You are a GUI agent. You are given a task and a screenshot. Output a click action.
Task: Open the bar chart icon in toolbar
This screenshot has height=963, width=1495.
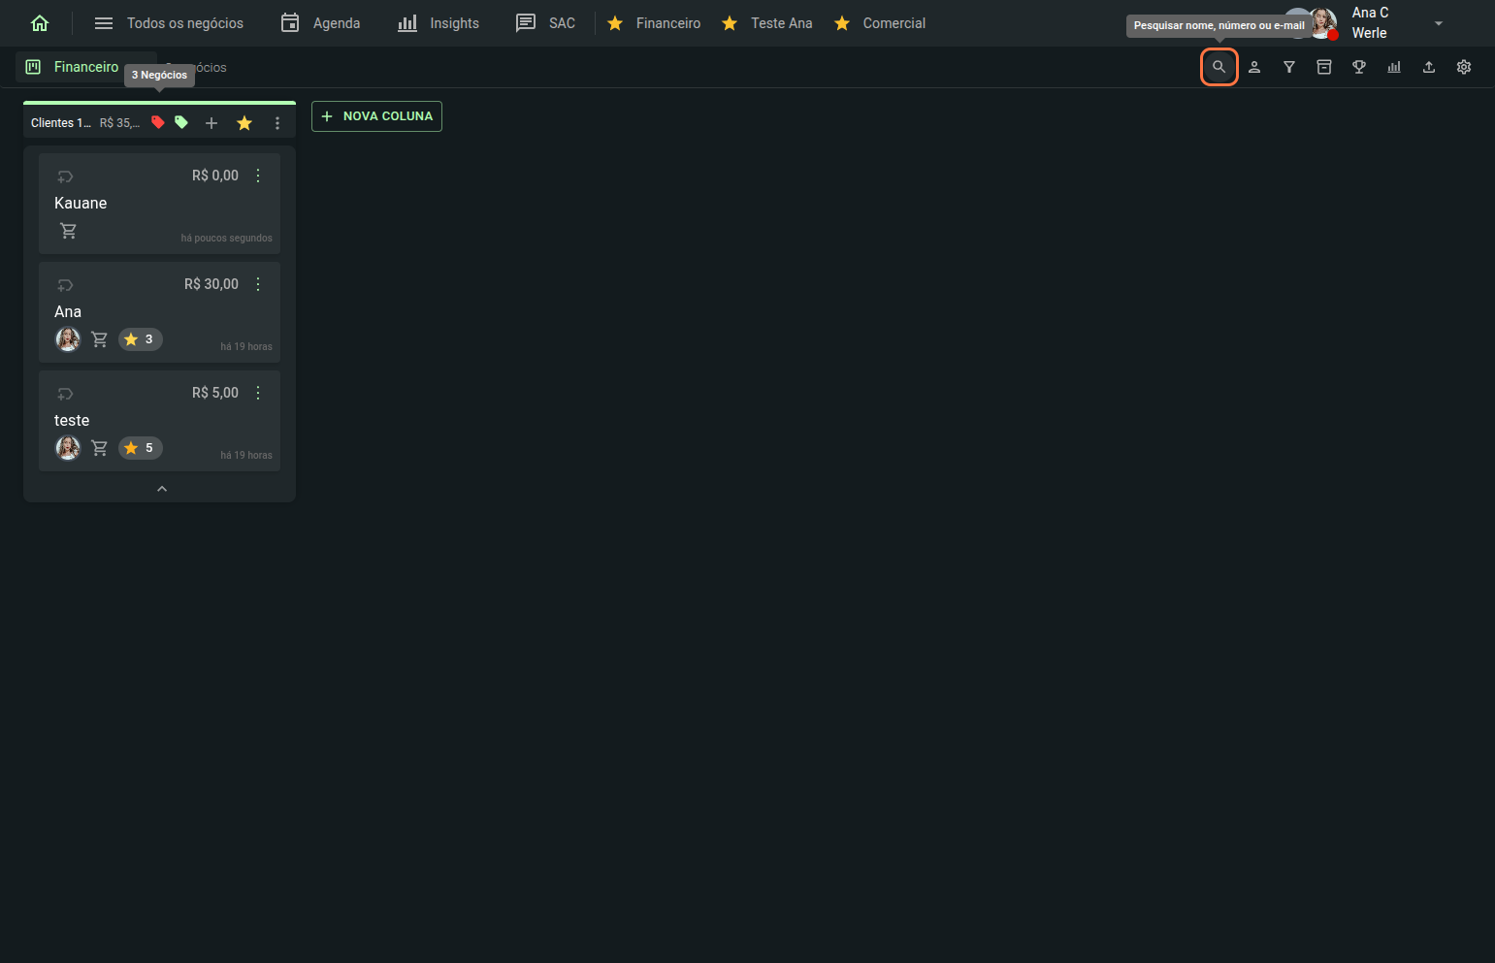click(x=1394, y=67)
